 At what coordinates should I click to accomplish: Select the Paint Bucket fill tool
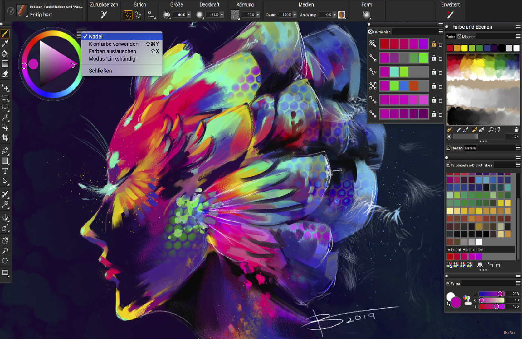coord(5,54)
